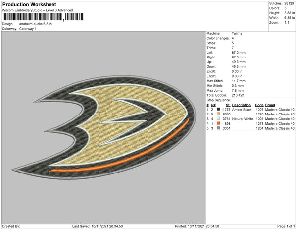The image size is (297, 230).
Task: Click the machine value 'Tajima'
Action: (237, 33)
